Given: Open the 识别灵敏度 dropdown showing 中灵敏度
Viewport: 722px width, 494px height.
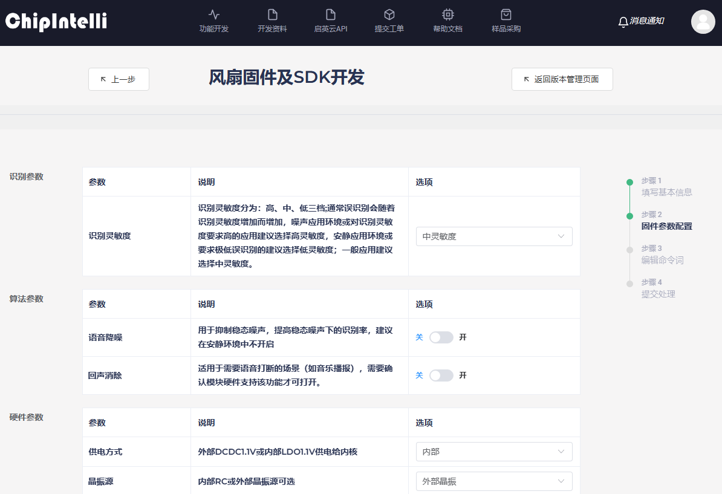Looking at the screenshot, I should coord(493,236).
